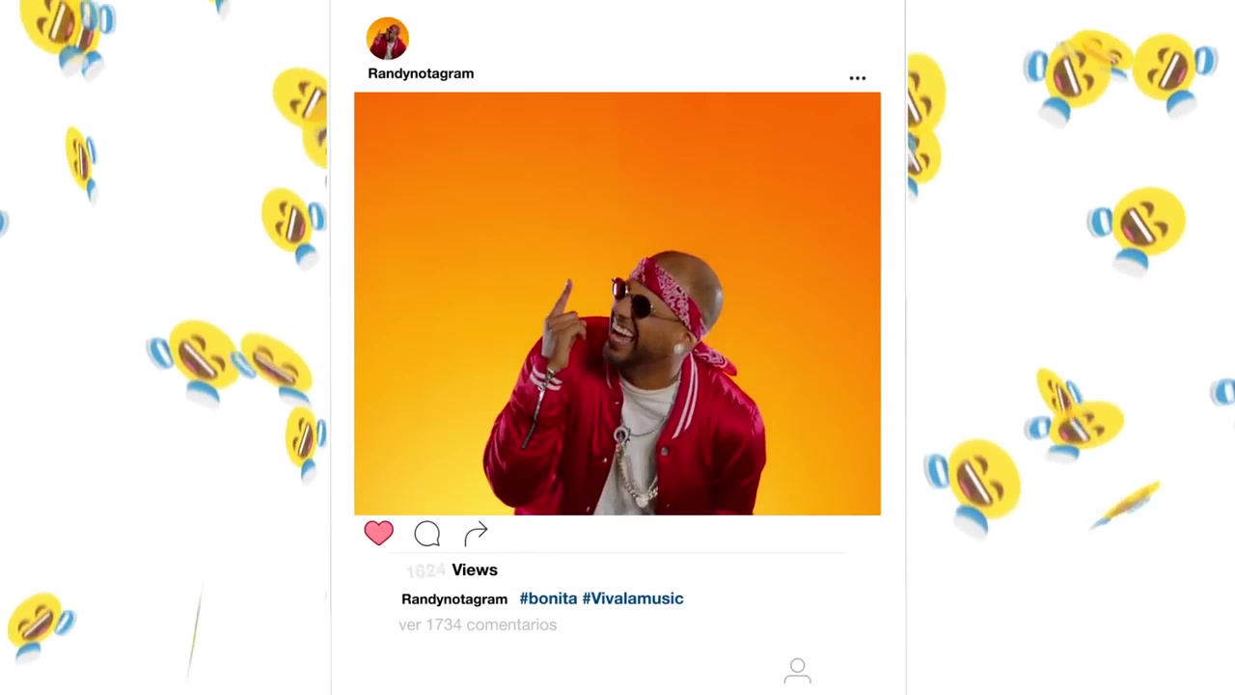The image size is (1235, 695).
Task: Like the post with the heart icon
Action: [378, 533]
